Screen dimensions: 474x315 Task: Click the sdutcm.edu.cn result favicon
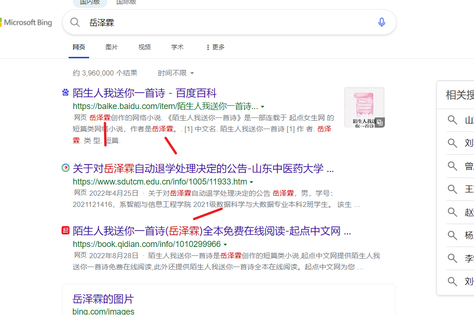pos(65,168)
